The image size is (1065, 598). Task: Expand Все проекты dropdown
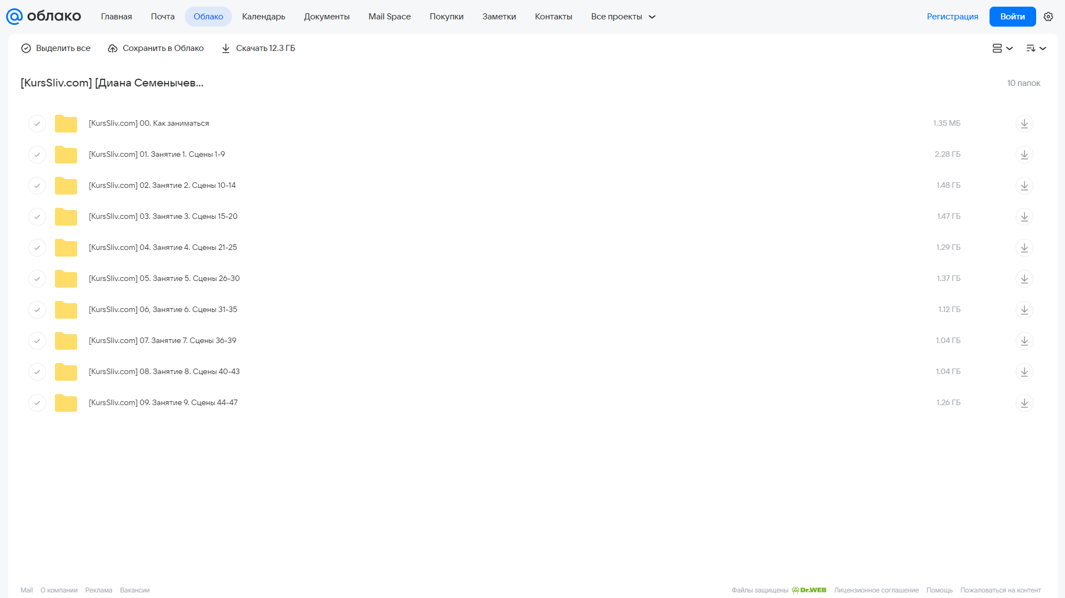(623, 17)
